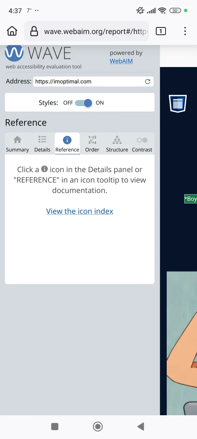The height and width of the screenshot is (439, 197).
Task: Click the Styles ON label
Action: pyautogui.click(x=100, y=103)
